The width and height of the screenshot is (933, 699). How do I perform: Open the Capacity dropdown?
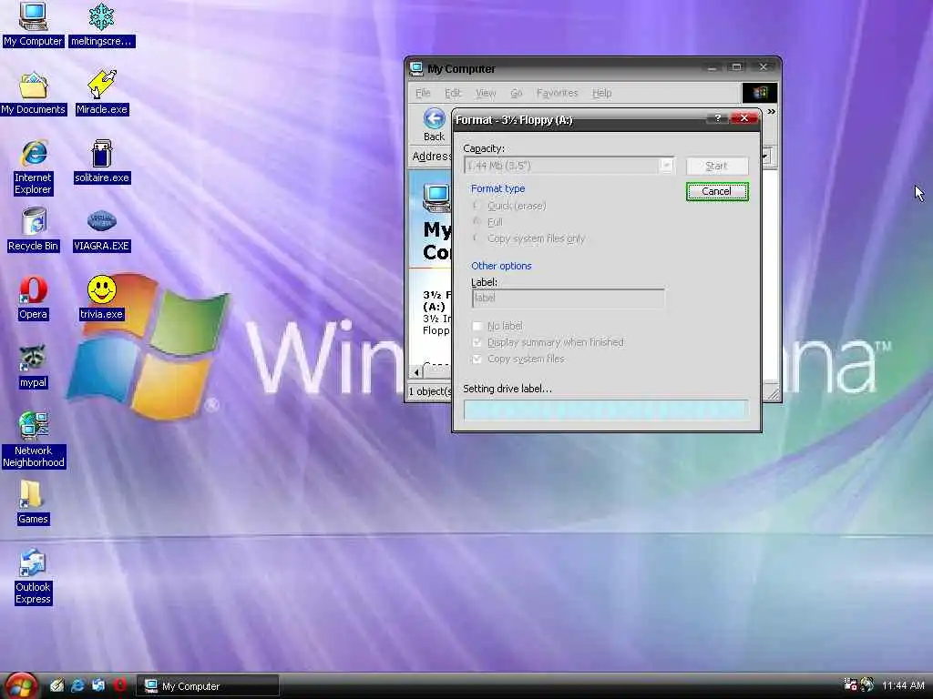(x=666, y=166)
